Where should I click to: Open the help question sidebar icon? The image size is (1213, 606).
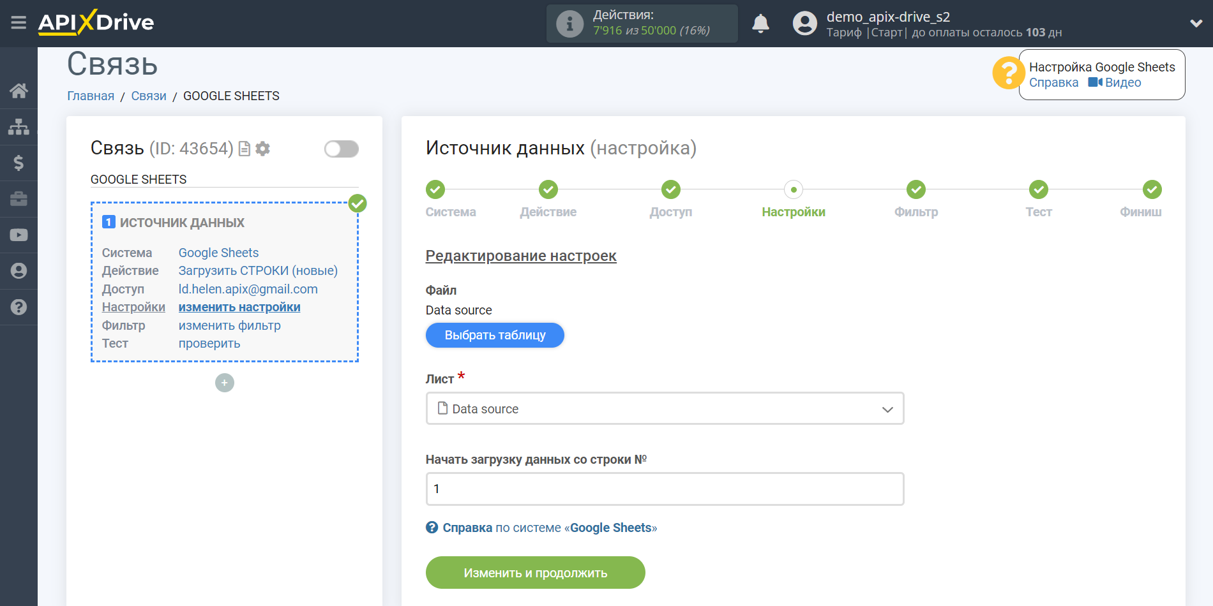tap(19, 307)
